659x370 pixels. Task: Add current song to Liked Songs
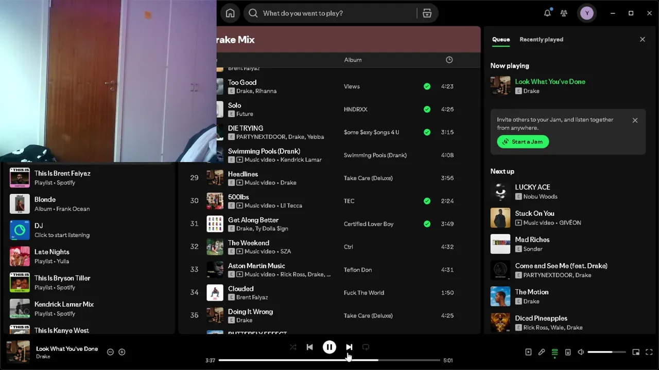point(122,352)
